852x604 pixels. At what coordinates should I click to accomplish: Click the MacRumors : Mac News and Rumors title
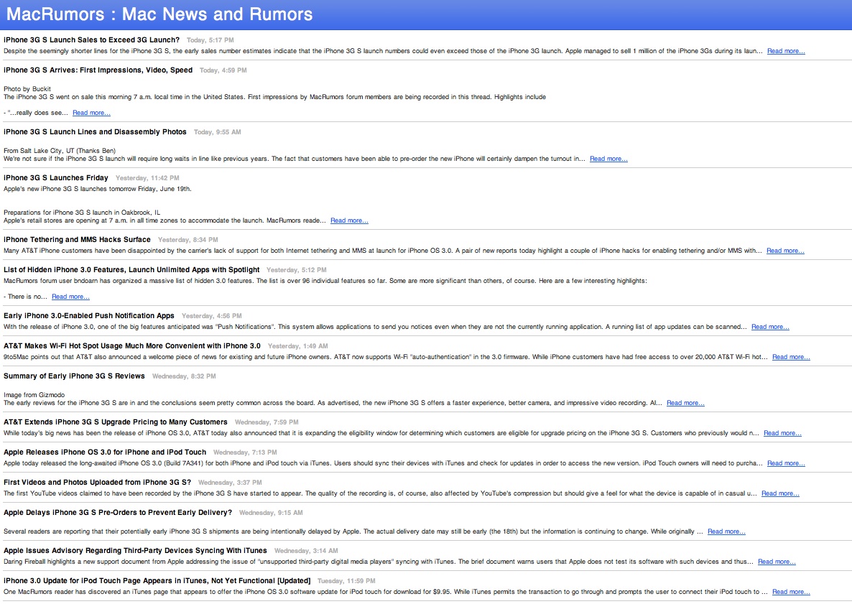click(x=159, y=14)
